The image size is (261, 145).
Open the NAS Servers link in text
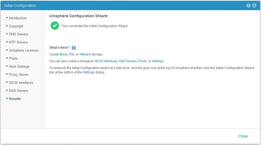coord(128,61)
